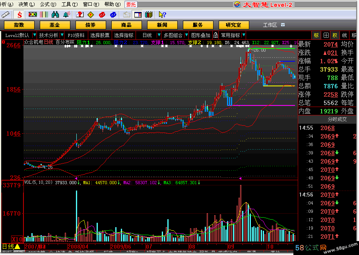This screenshot has width=359, height=255.
Task: Open the 决策(L) menu
Action: 27,4
